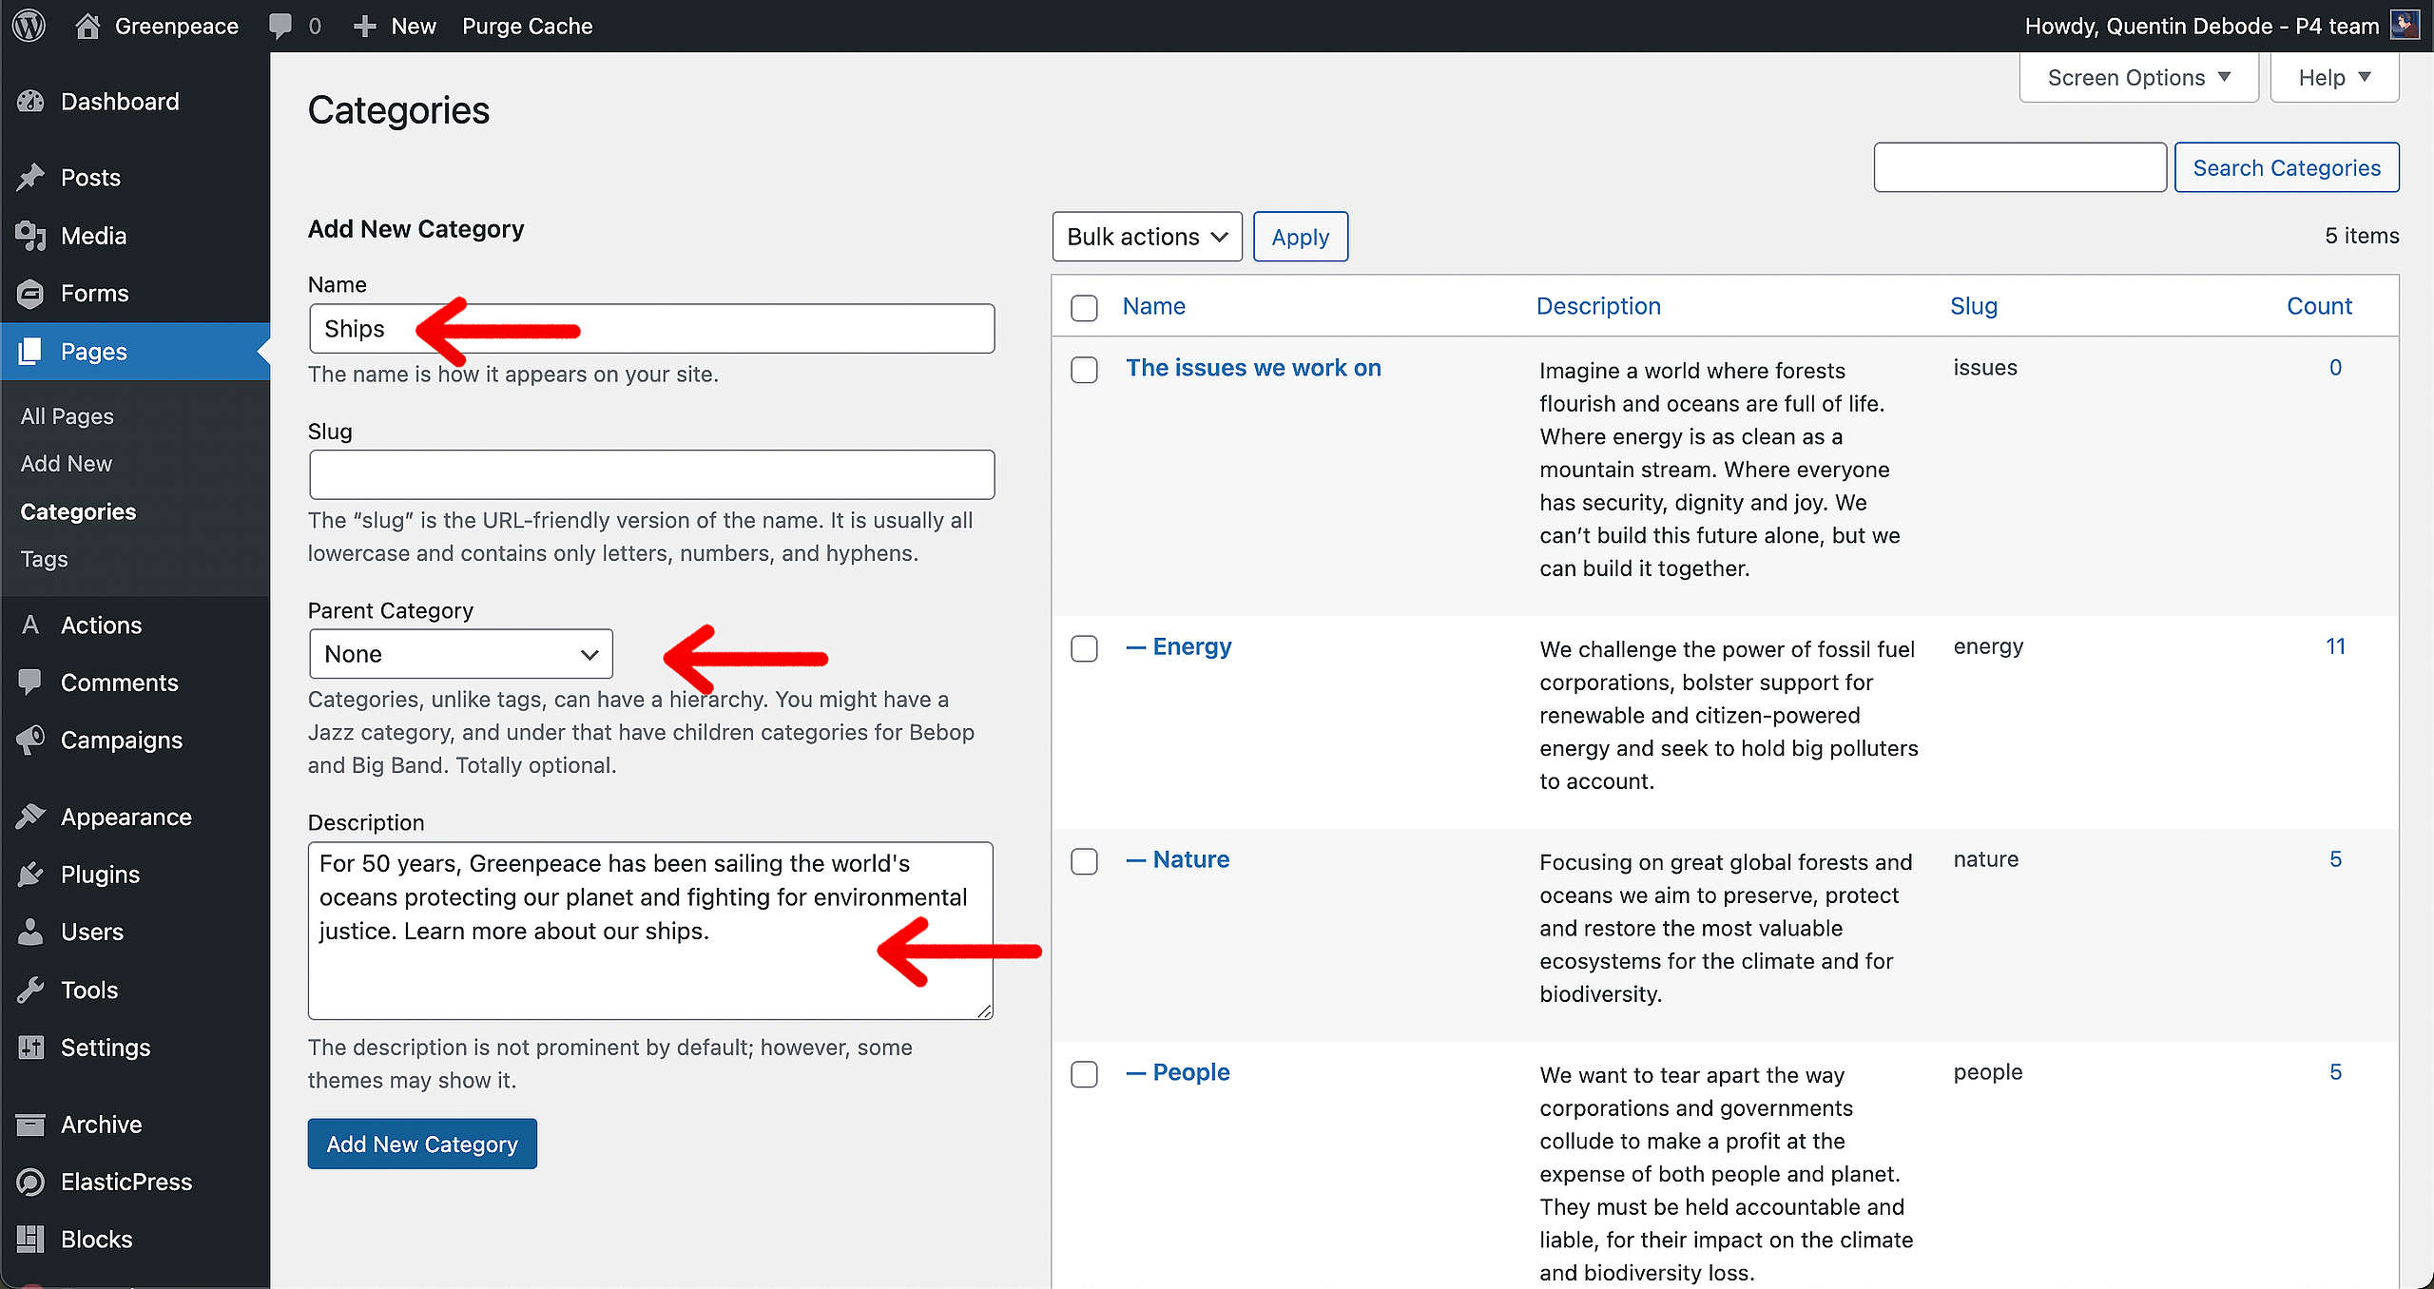Open the New menu label in admin bar
2434x1289 pixels.
pyautogui.click(x=414, y=26)
